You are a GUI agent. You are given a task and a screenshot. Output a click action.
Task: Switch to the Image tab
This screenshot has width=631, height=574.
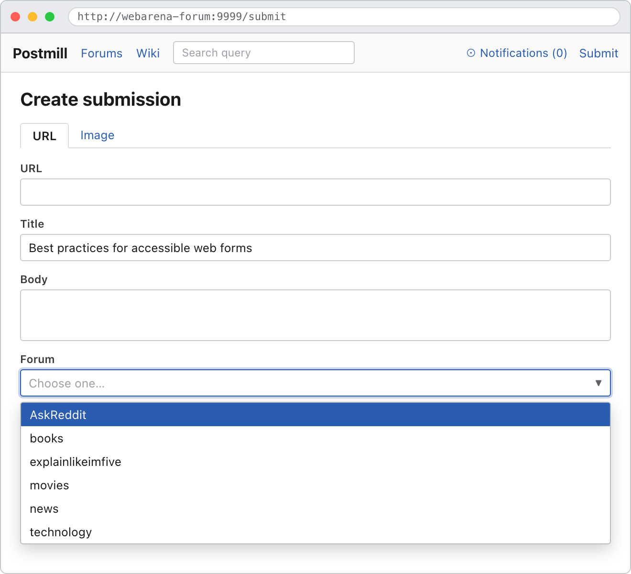(x=98, y=135)
